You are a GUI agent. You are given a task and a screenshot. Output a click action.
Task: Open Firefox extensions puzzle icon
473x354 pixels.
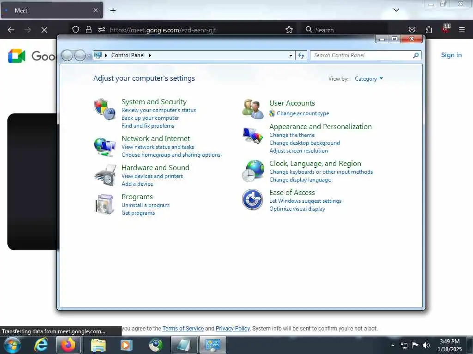coord(429,29)
